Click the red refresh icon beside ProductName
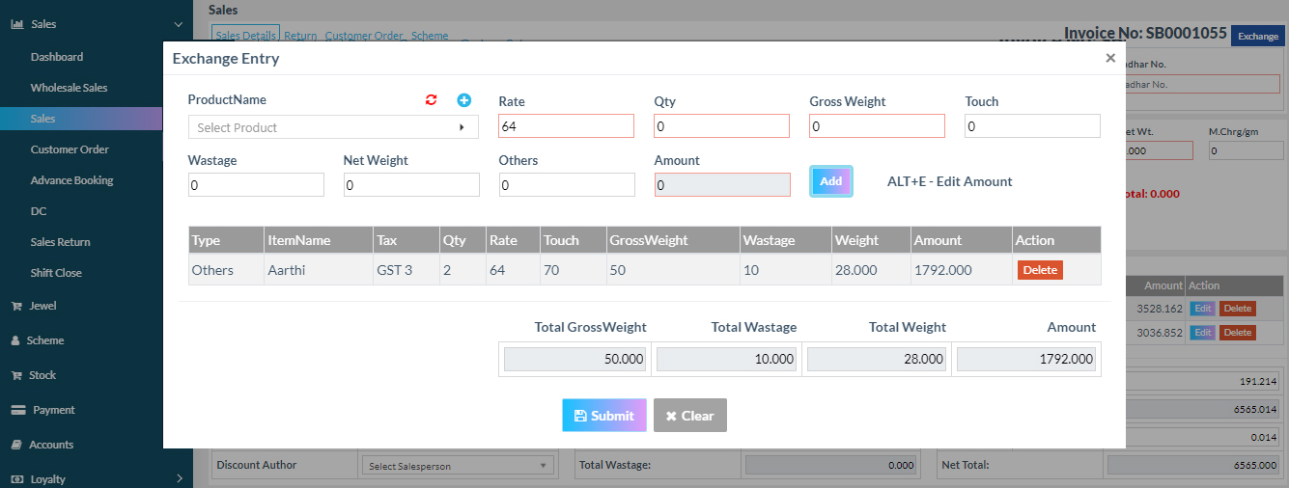Image resolution: width=1289 pixels, height=488 pixels. [x=432, y=100]
